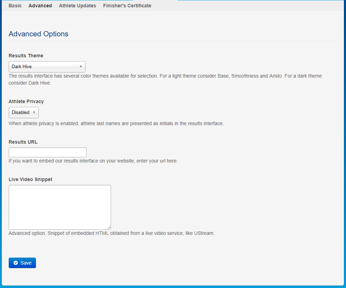Click the Advanced Options heading

click(x=38, y=34)
